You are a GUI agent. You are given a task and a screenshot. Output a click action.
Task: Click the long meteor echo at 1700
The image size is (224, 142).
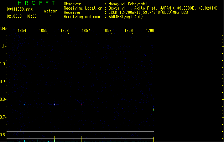154,108
